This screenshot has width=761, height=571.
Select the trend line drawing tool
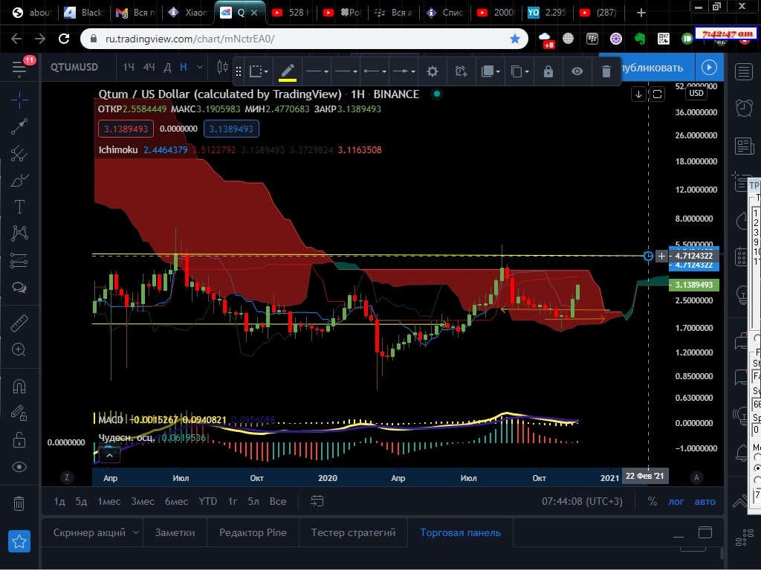(19, 126)
